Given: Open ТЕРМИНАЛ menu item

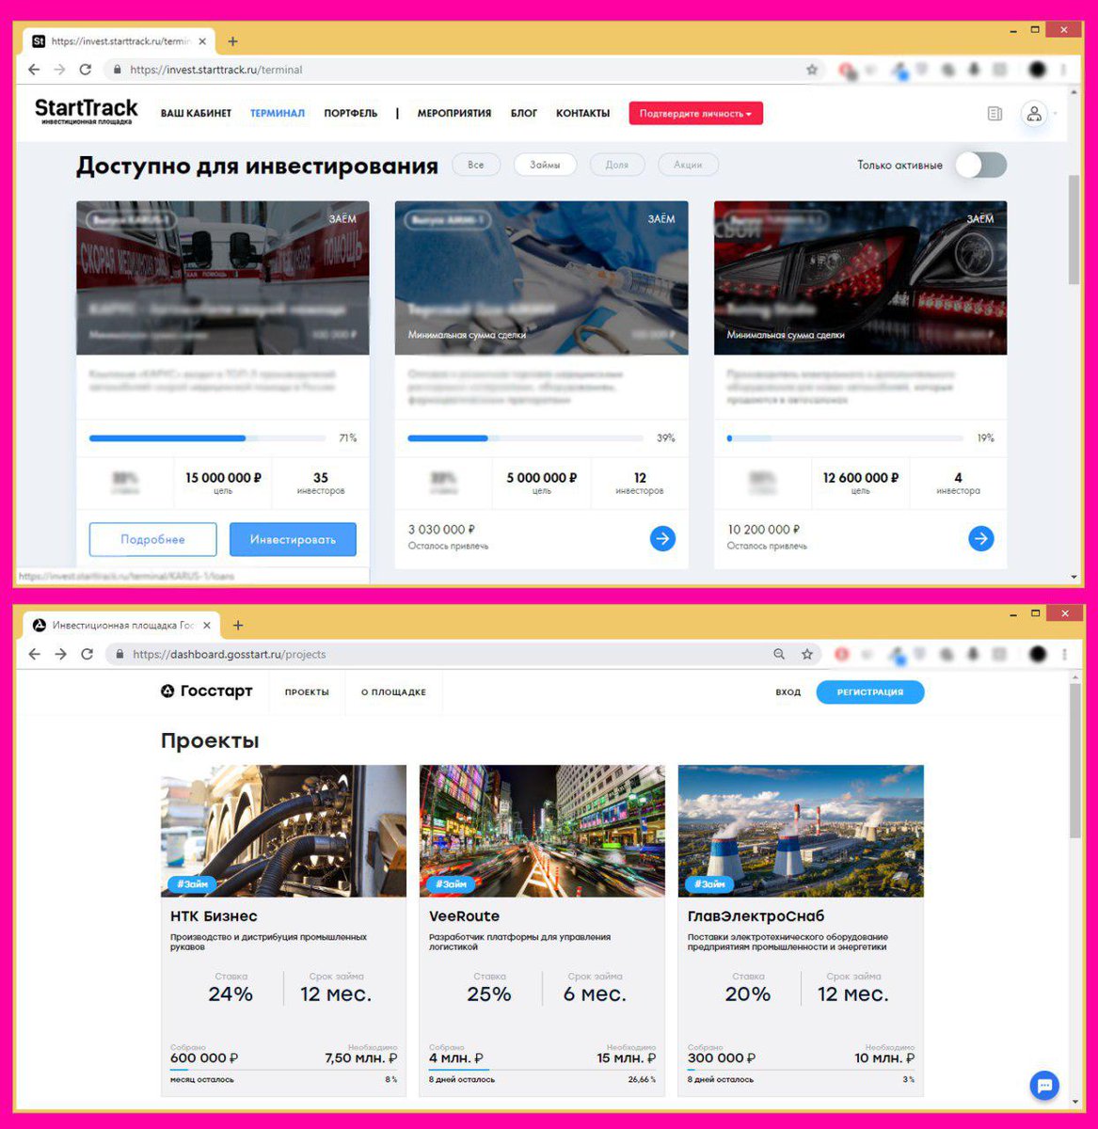Looking at the screenshot, I should coord(278,113).
